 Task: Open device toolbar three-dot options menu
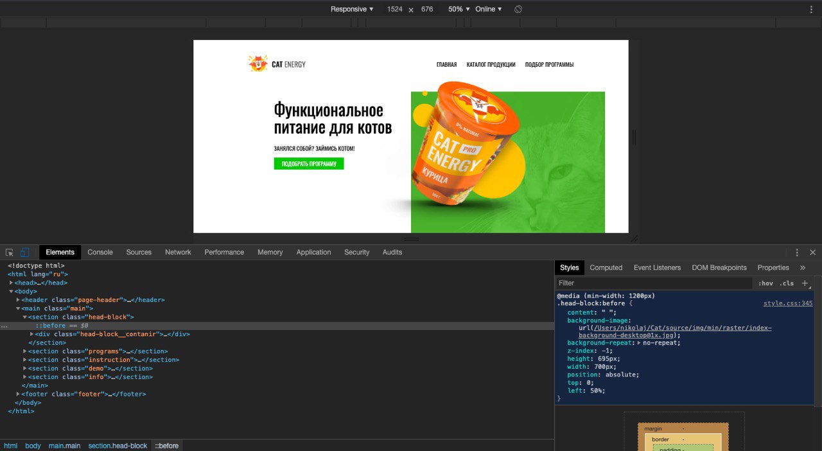811,9
